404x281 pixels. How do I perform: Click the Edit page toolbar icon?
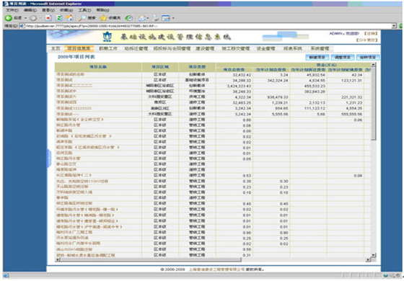click(x=166, y=18)
